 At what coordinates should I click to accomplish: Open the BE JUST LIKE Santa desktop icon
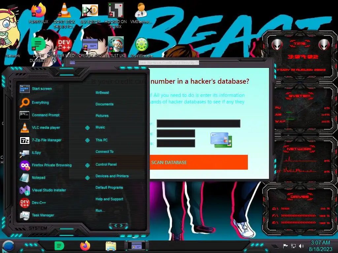(x=116, y=47)
